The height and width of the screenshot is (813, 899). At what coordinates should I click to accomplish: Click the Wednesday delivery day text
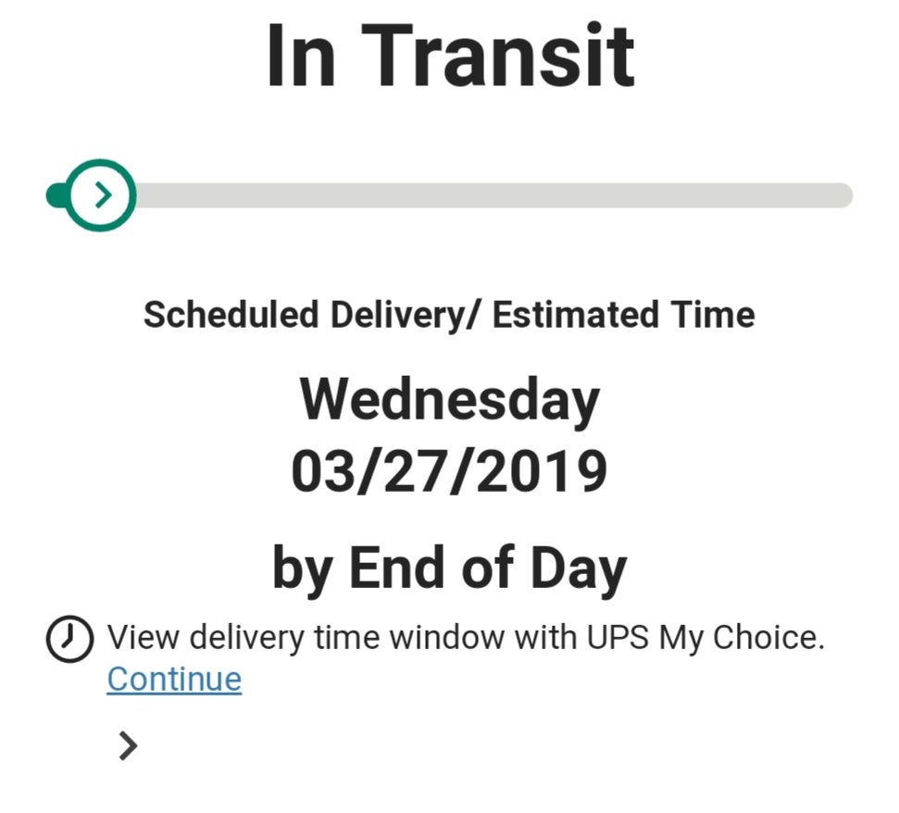450,401
